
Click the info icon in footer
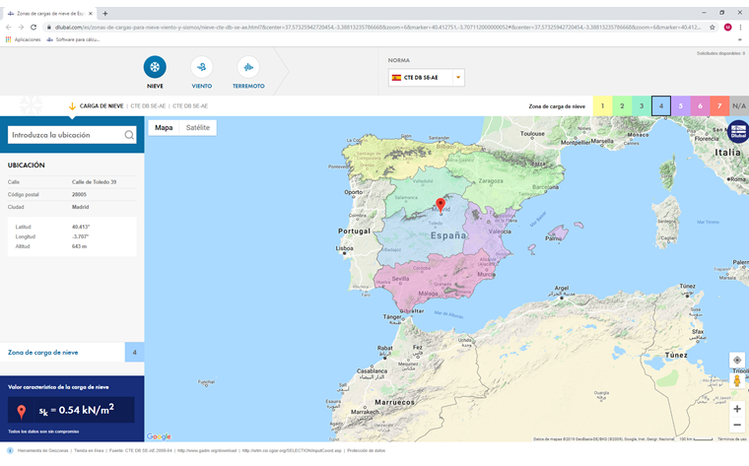[10, 450]
